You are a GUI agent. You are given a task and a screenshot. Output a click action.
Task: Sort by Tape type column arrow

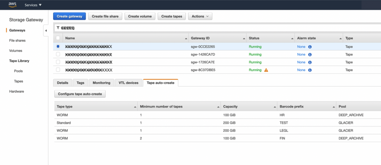[x=135, y=107]
